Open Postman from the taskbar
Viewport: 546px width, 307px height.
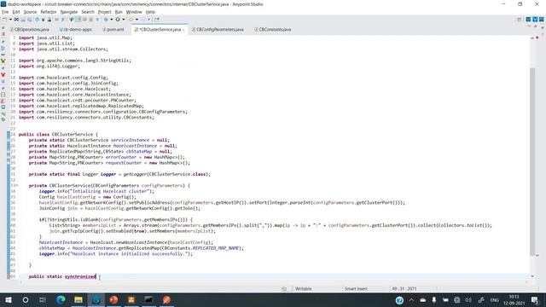[x=166, y=299]
